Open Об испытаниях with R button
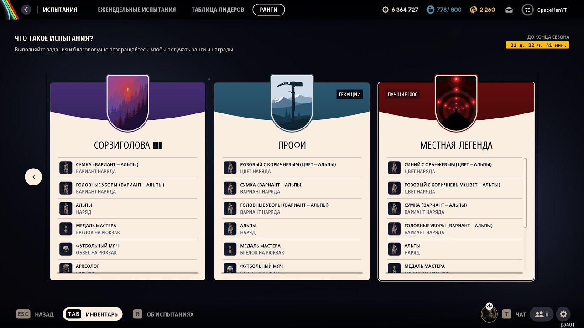The image size is (584, 328). (x=163, y=314)
